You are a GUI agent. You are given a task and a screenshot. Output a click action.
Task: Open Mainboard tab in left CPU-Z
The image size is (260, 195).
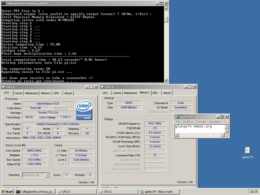[x=31, y=93]
